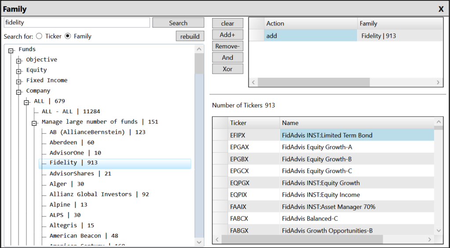
Task: Collapse the Company tree node
Action: [19, 92]
